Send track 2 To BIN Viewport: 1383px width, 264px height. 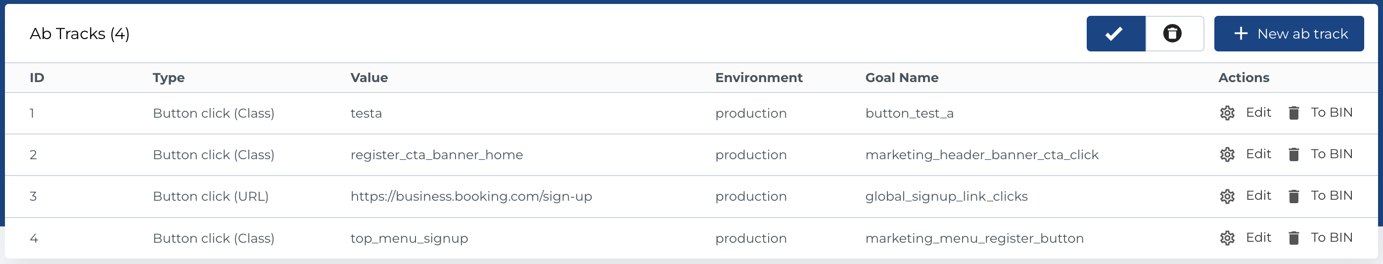[x=1331, y=155]
